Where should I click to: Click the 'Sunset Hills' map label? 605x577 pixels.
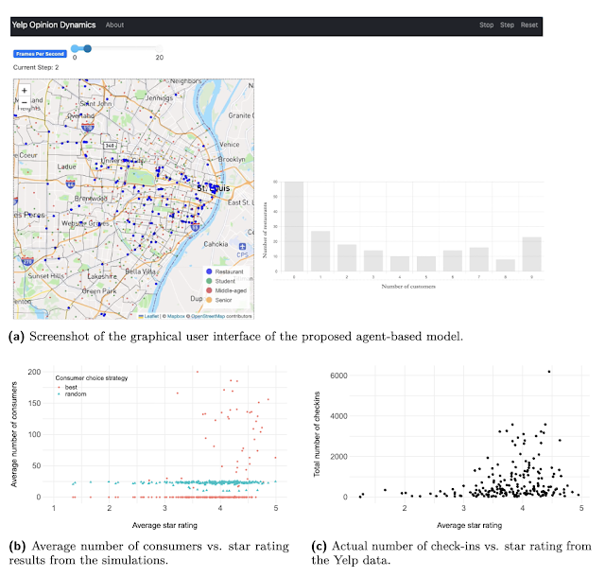pyautogui.click(x=45, y=276)
